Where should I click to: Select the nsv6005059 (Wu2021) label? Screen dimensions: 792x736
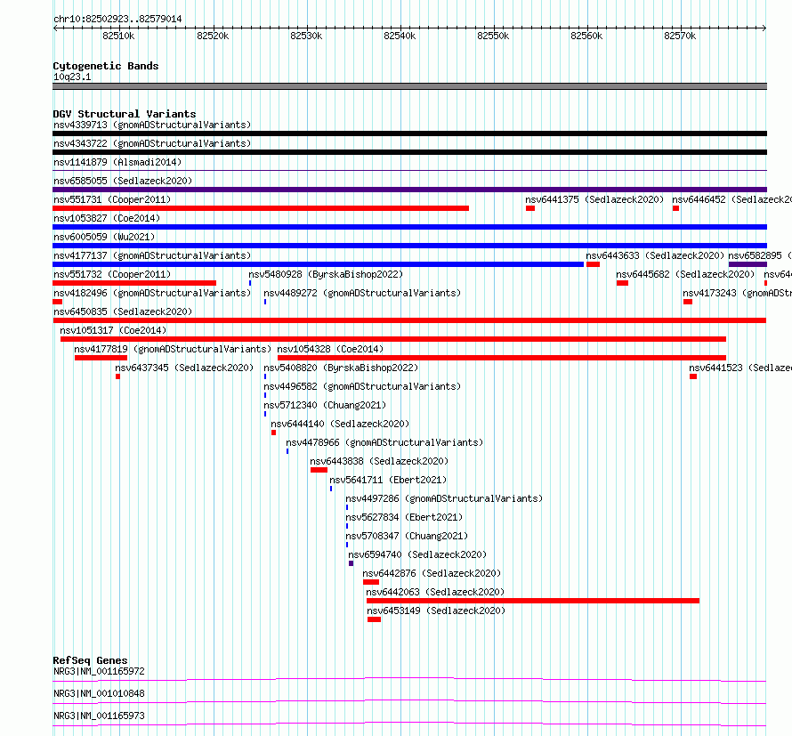pyautogui.click(x=104, y=237)
